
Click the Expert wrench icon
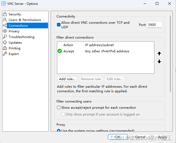(x=5, y=54)
